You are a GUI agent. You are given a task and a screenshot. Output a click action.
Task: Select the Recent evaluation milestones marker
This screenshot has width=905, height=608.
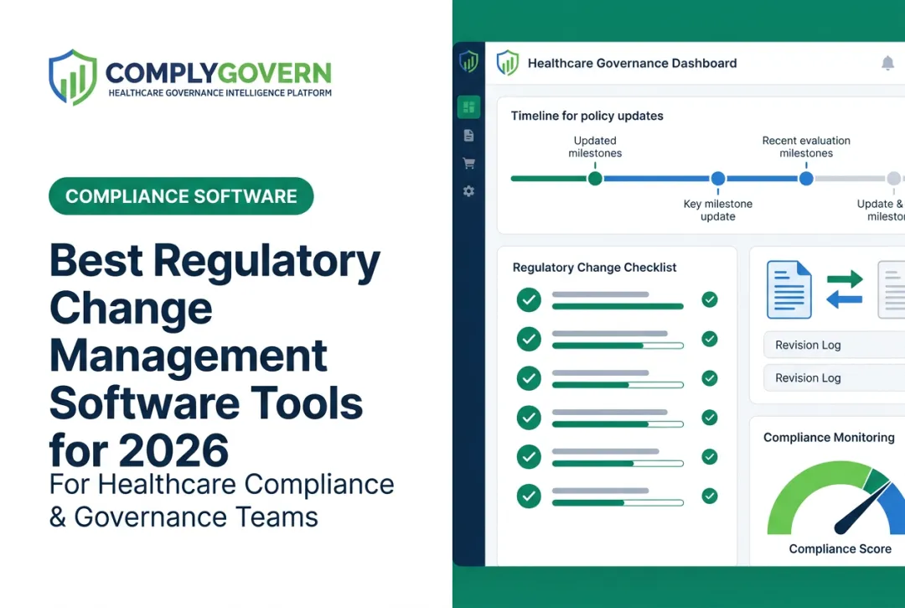806,179
